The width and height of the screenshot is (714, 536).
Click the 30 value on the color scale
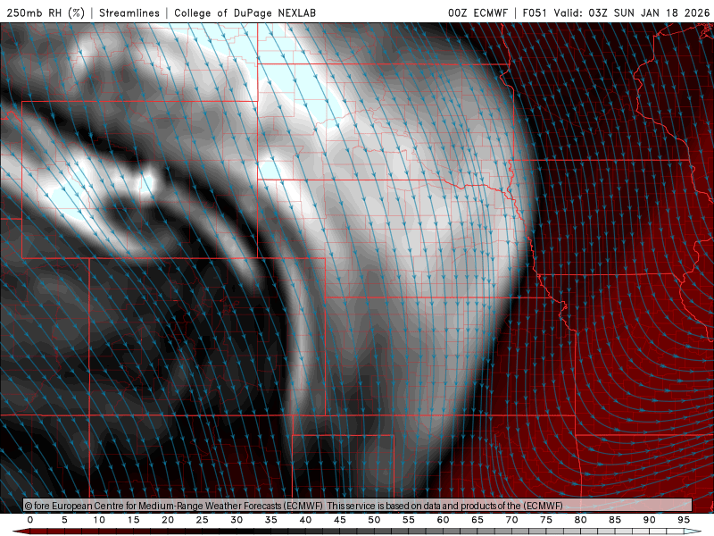pos(237,520)
